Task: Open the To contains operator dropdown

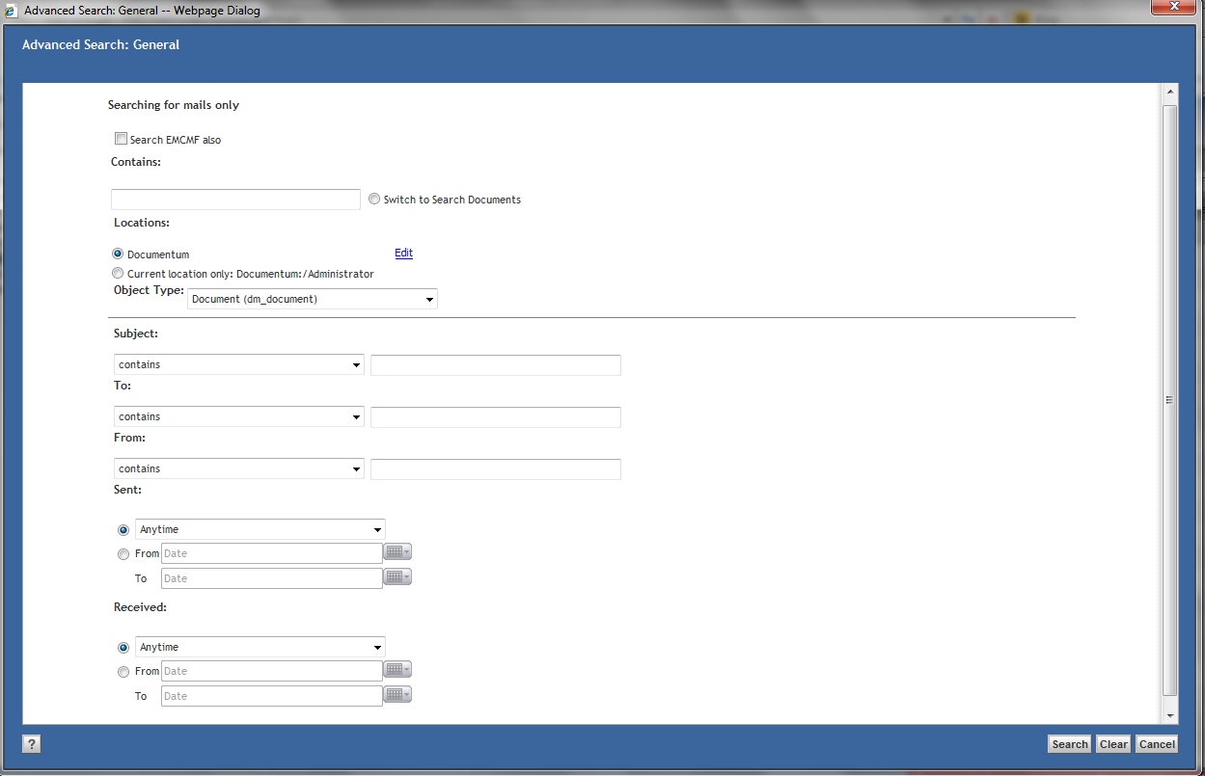Action: [x=239, y=416]
